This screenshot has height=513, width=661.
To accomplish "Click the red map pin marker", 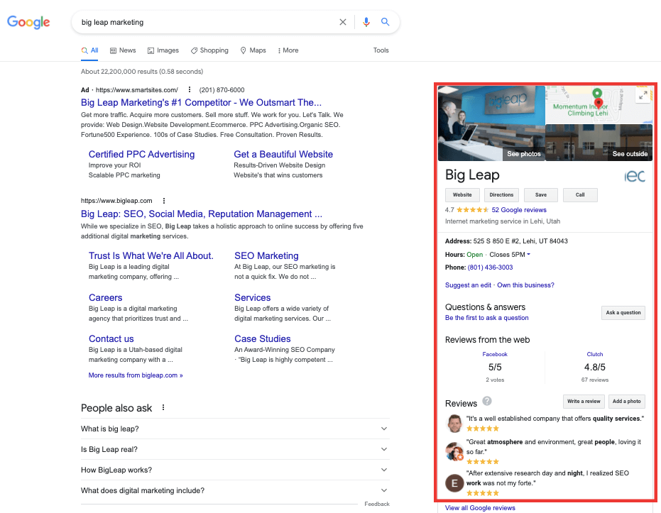I will (599, 103).
